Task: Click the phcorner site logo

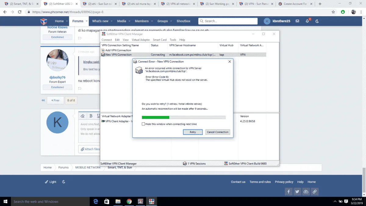Action: (x=44, y=21)
